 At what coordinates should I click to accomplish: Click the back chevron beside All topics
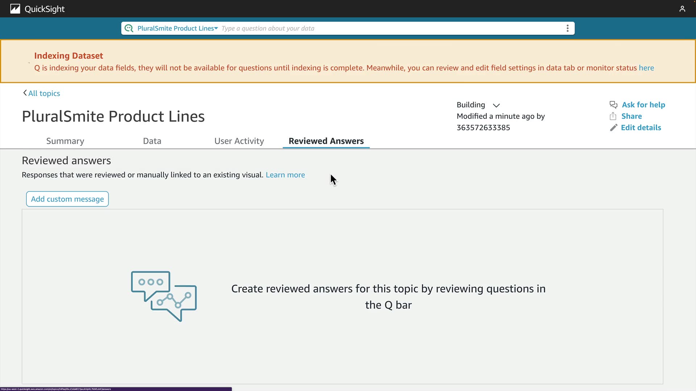click(x=25, y=93)
